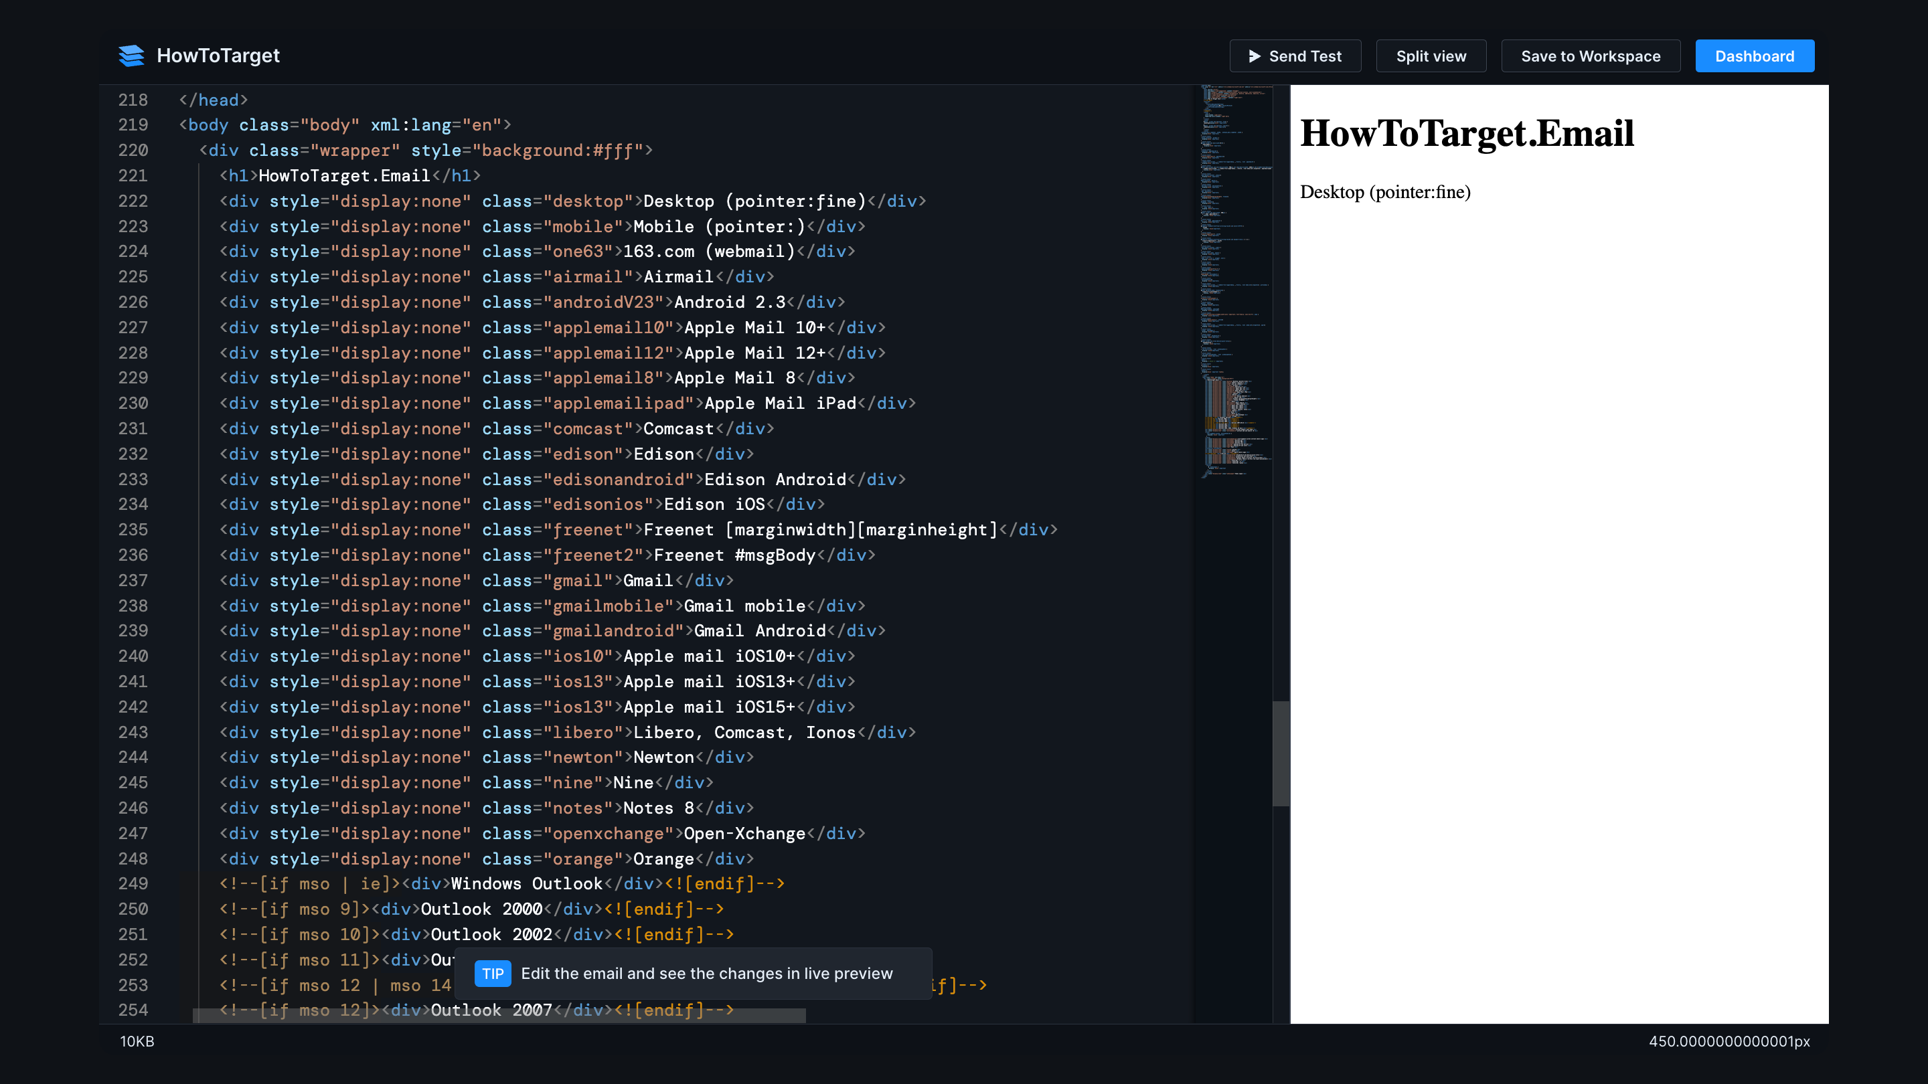1928x1084 pixels.
Task: Click the blue TIP badge in tooltip
Action: 493,974
